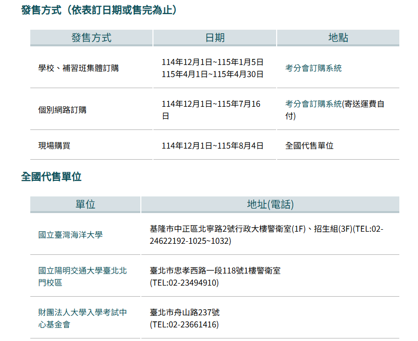Click the 發售方式（依表訂日期或售完為止） section heading
The width and height of the screenshot is (418, 341).
pos(99,10)
